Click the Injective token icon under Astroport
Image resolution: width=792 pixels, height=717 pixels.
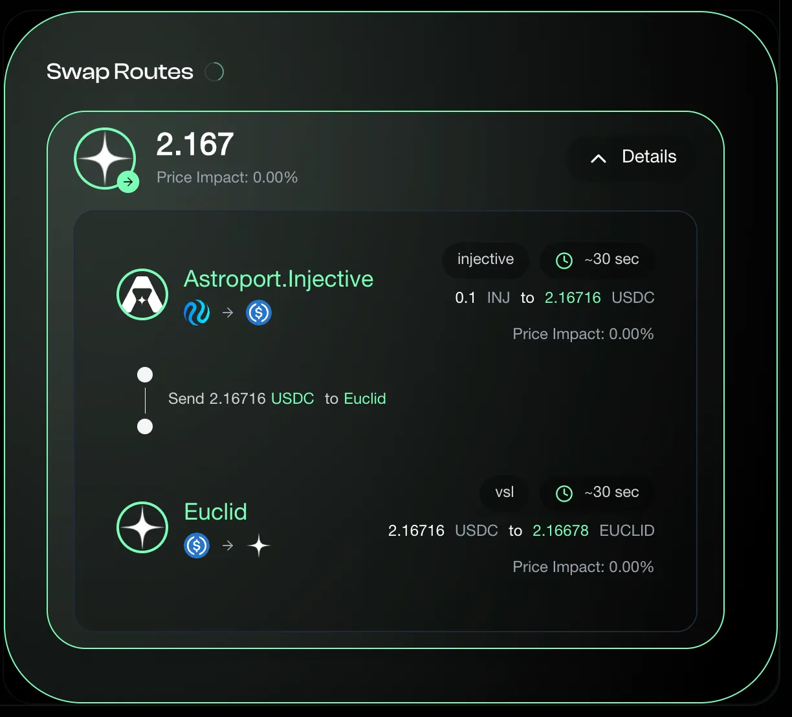[197, 313]
